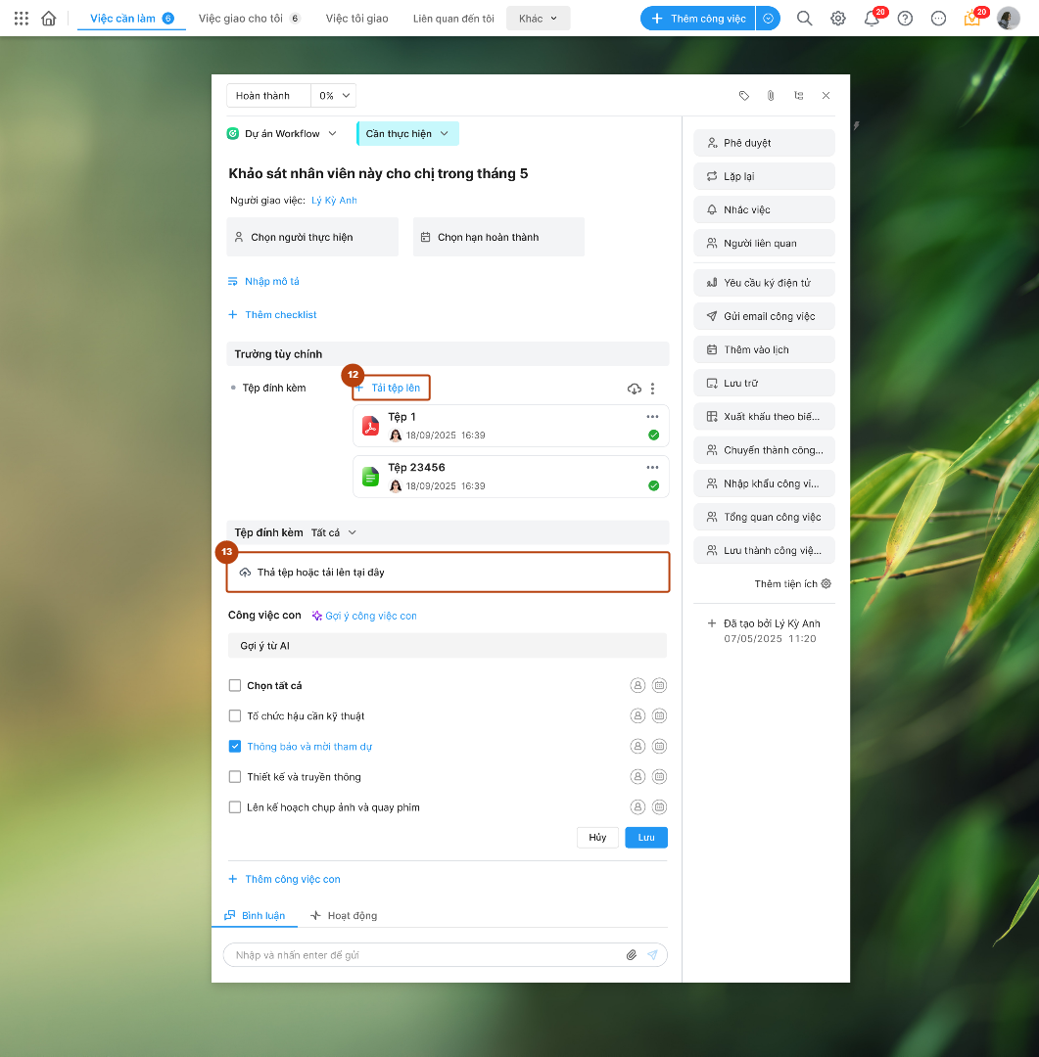1039x1057 pixels.
Task: Uncheck Thông báo và mời tham dự
Action: pos(235,746)
